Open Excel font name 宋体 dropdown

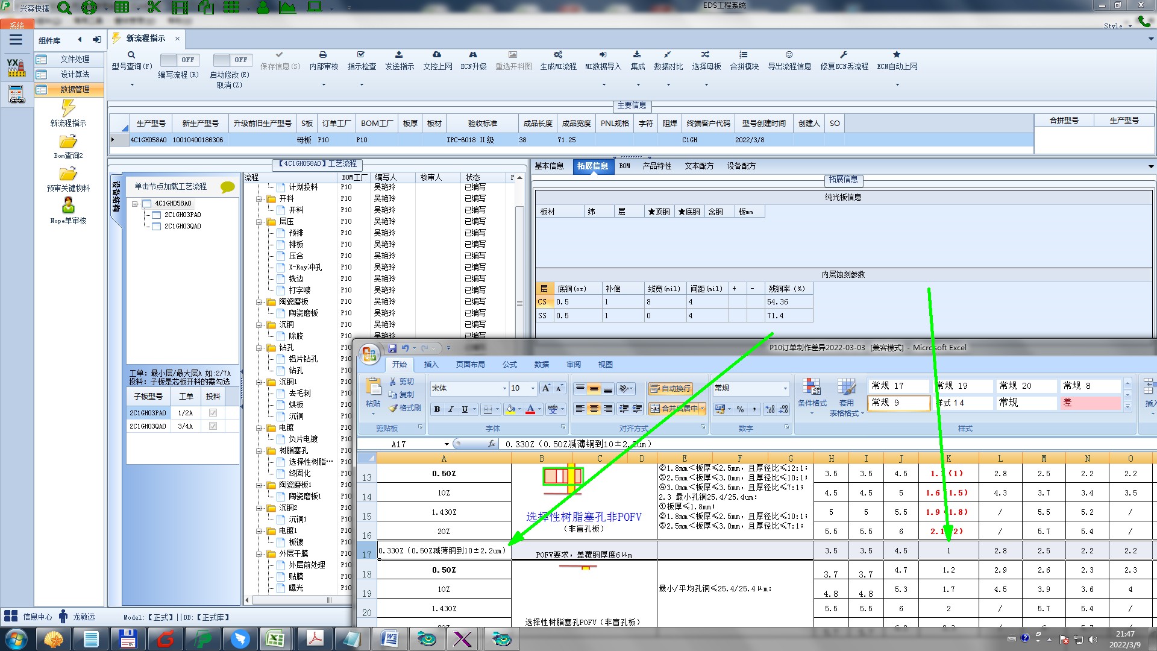[504, 388]
